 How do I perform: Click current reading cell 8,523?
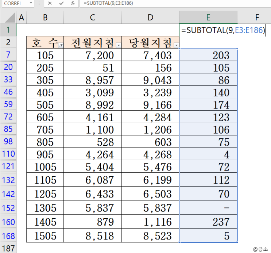click(150, 235)
